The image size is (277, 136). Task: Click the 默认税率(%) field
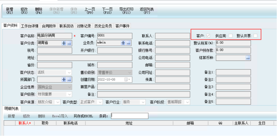[233, 43]
